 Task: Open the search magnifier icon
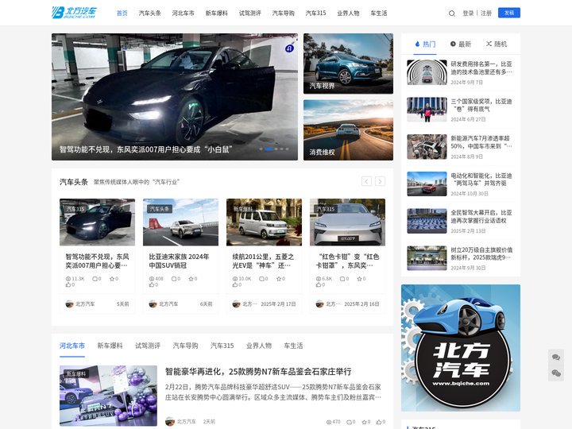coord(451,14)
